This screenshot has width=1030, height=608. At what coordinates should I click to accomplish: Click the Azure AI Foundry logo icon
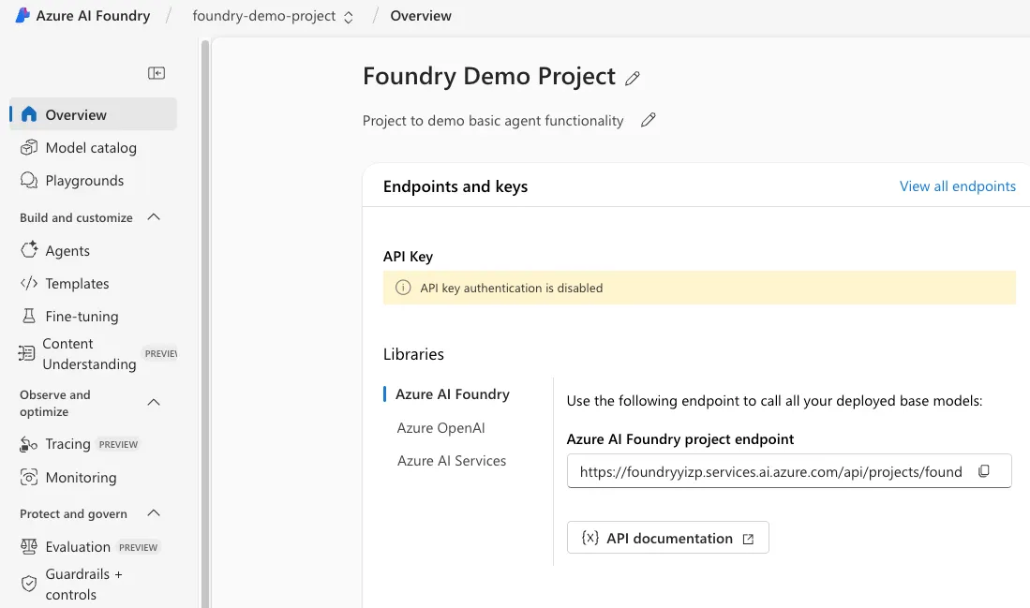click(x=22, y=16)
